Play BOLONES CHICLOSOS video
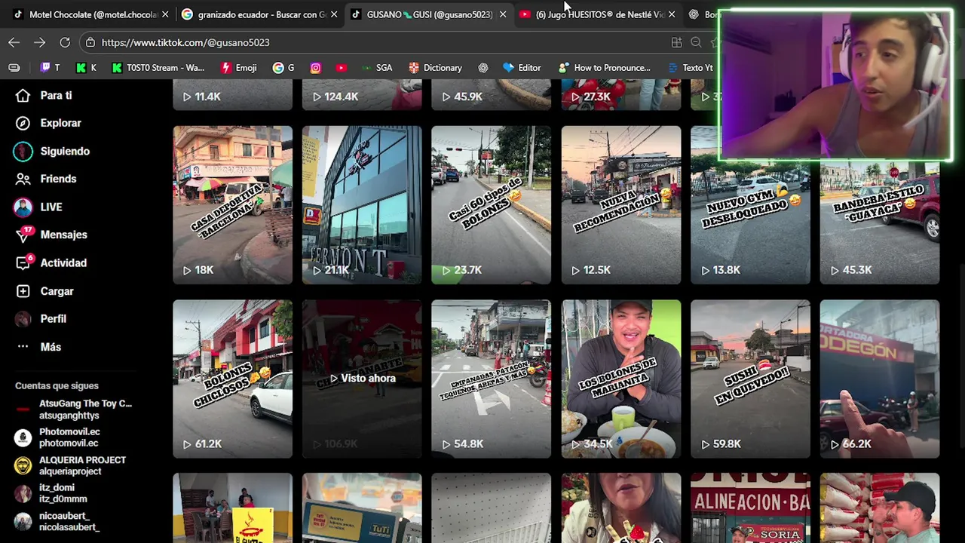Image resolution: width=965 pixels, height=543 pixels. tap(232, 379)
